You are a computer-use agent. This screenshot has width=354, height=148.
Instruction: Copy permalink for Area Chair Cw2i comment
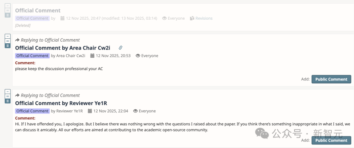121,48
